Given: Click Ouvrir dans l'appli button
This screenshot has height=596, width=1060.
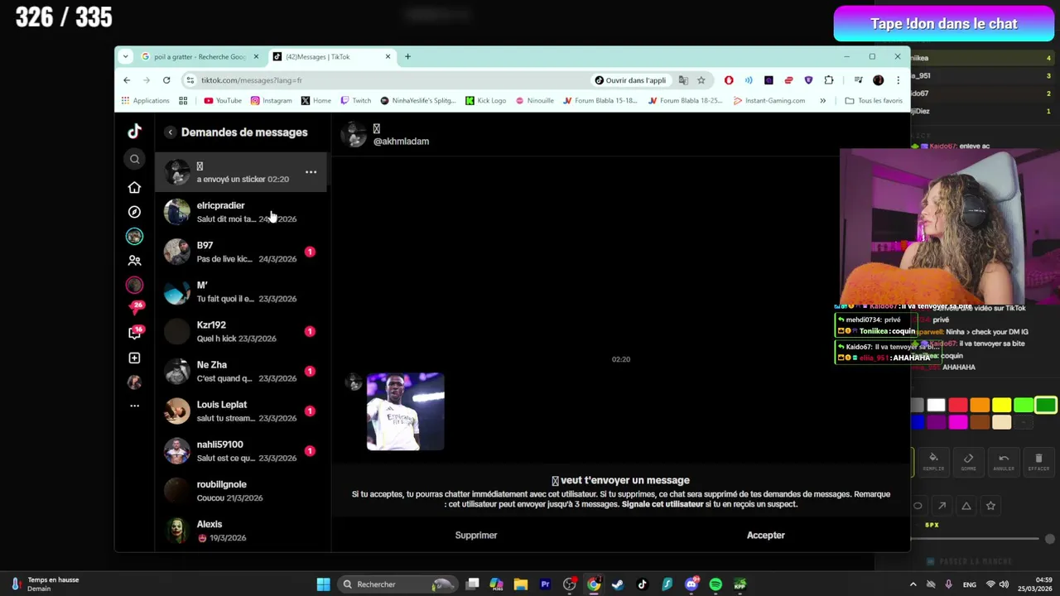Looking at the screenshot, I should coord(630,80).
